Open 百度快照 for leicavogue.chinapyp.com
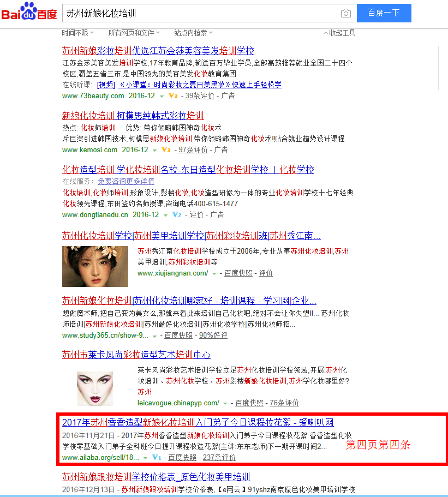The height and width of the screenshot is (497, 448). click(249, 403)
